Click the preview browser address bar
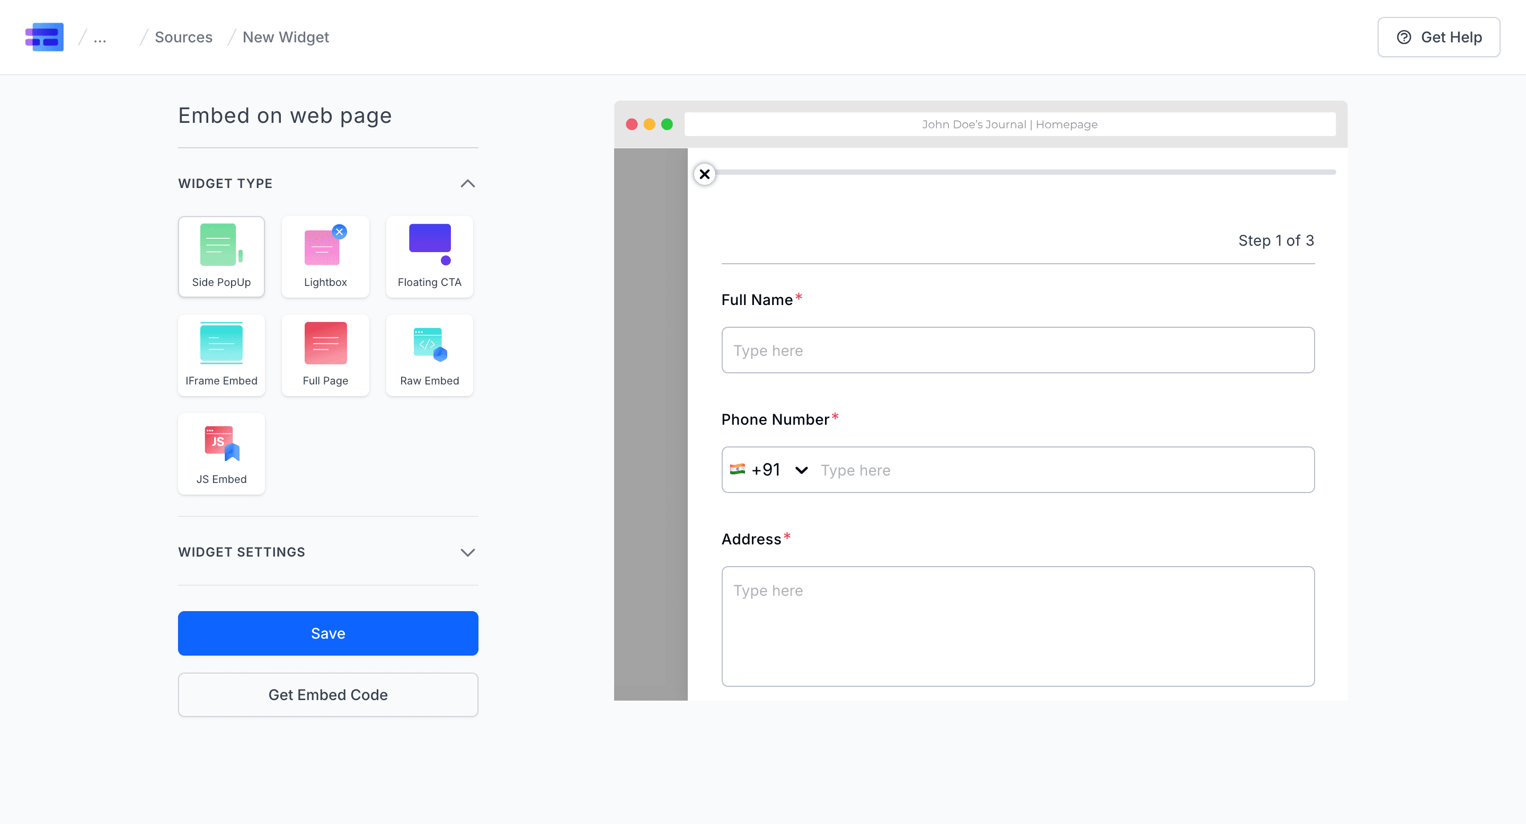 1009,124
